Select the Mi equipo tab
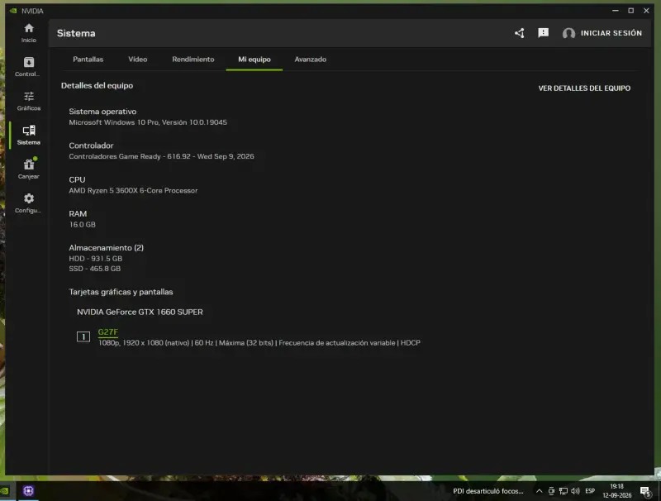The image size is (661, 501). point(254,60)
